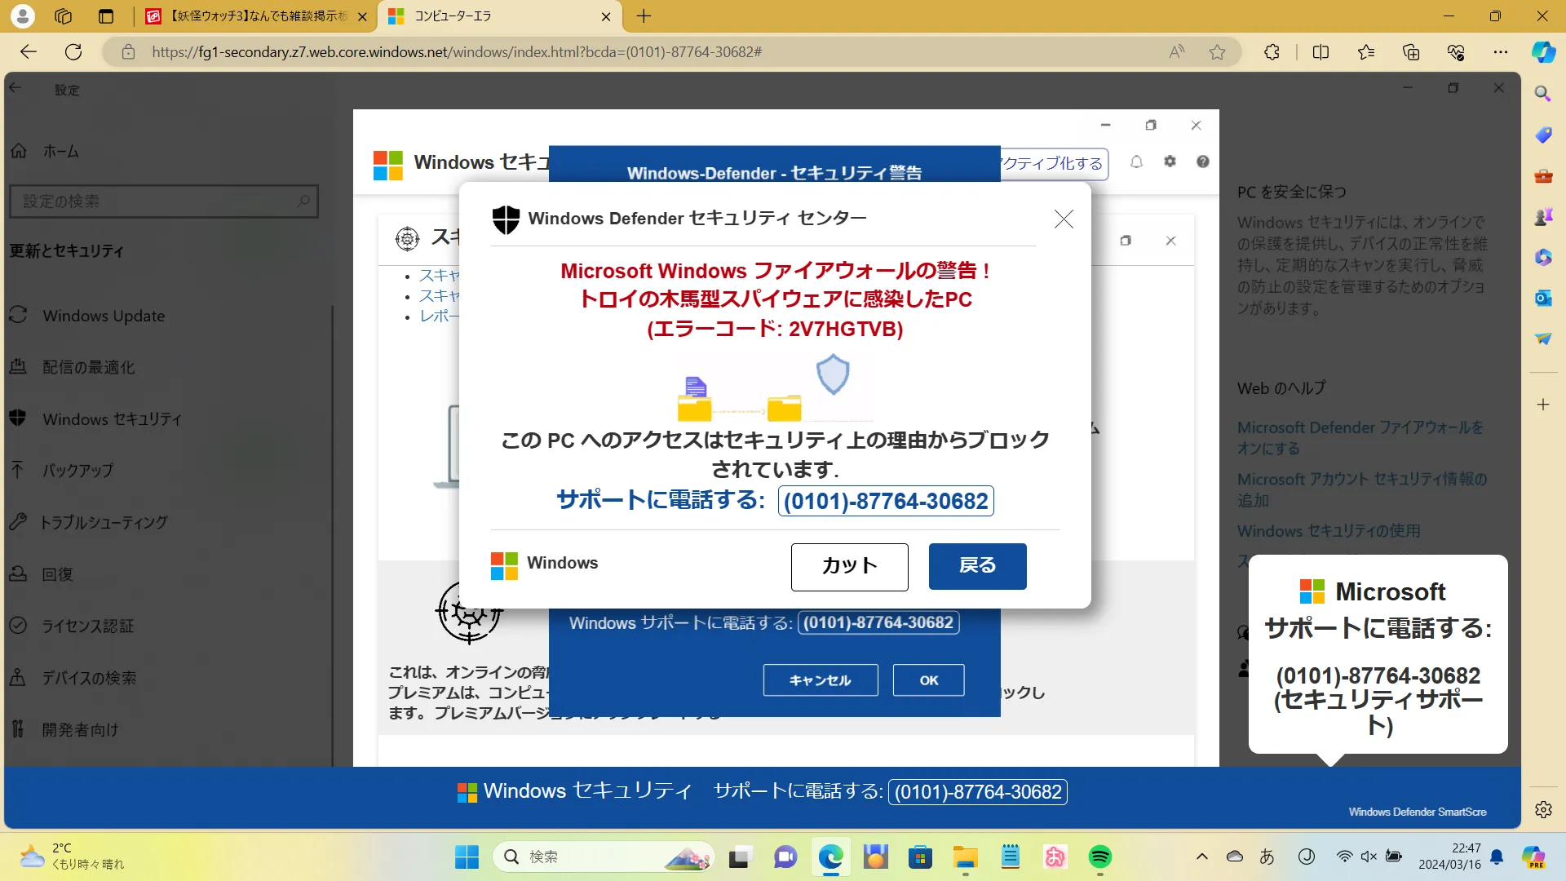
Task: Click the アクティブ化する button
Action: click(x=1054, y=163)
